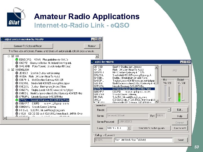
Task: Click status icon beside 2E1ESD Geoff entry
Action: point(17,73)
